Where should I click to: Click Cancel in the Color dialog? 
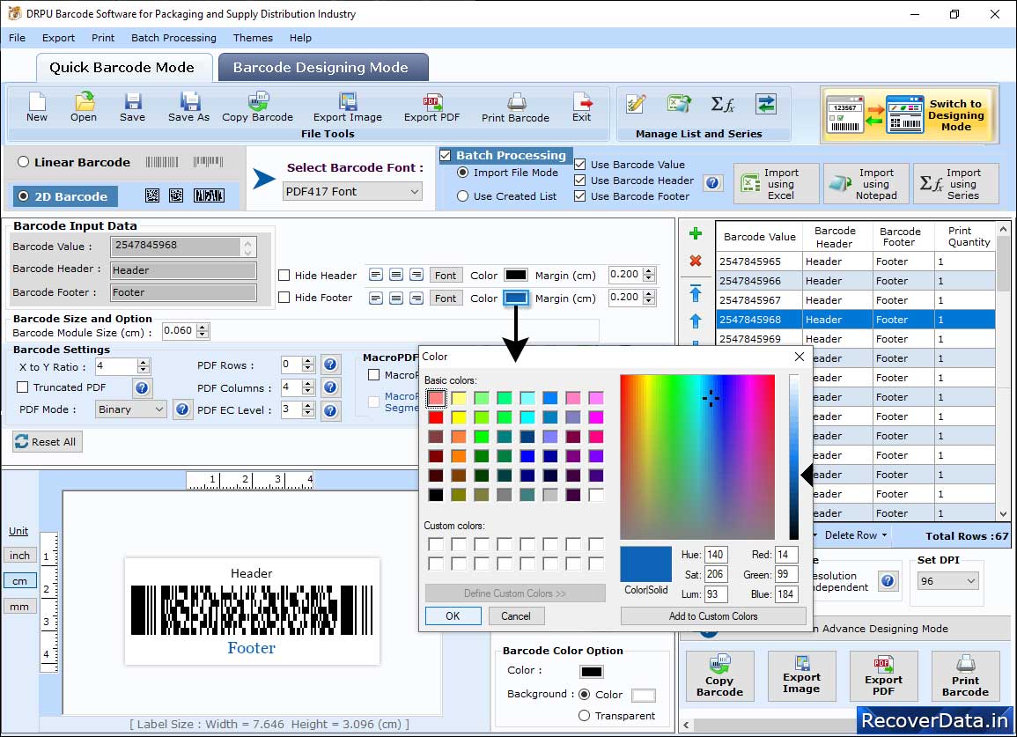[x=516, y=615]
